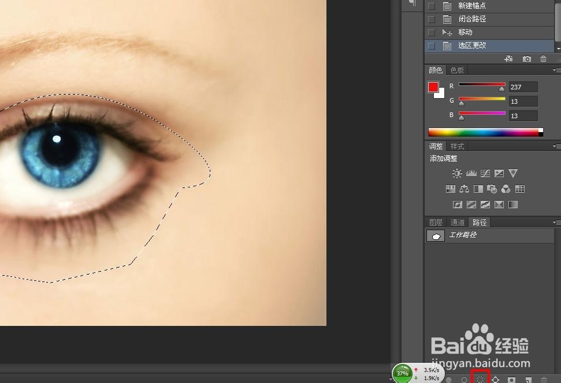The image size is (561, 383).
Task: Select the Levels adjustment icon
Action: (x=471, y=173)
